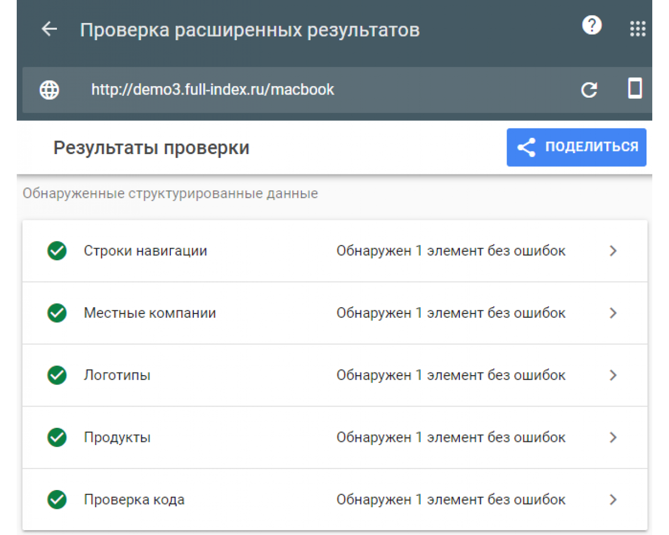Expand the Строки навигации result details
Image resolution: width=669 pixels, height=535 pixels.
613,251
